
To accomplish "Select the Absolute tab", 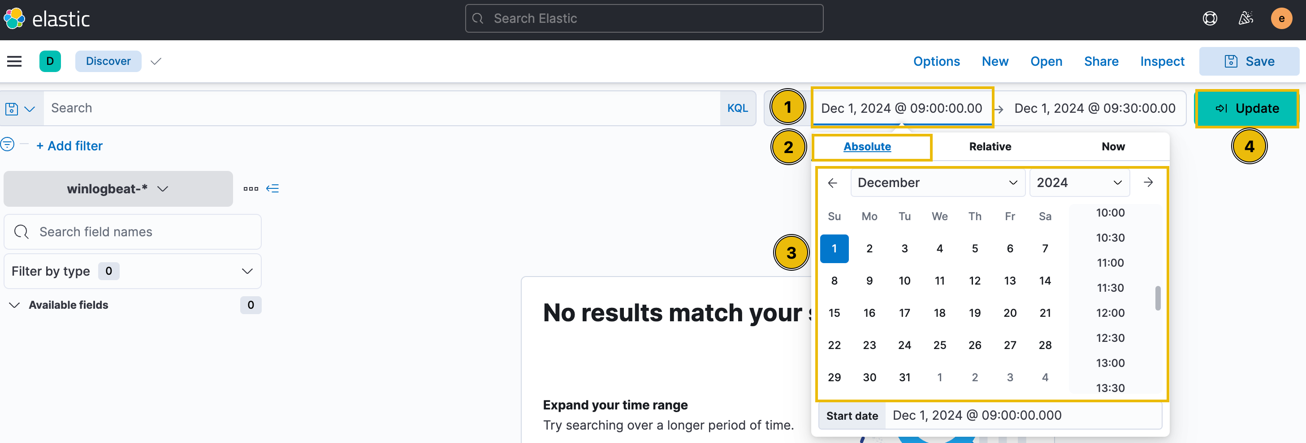I will pos(867,147).
